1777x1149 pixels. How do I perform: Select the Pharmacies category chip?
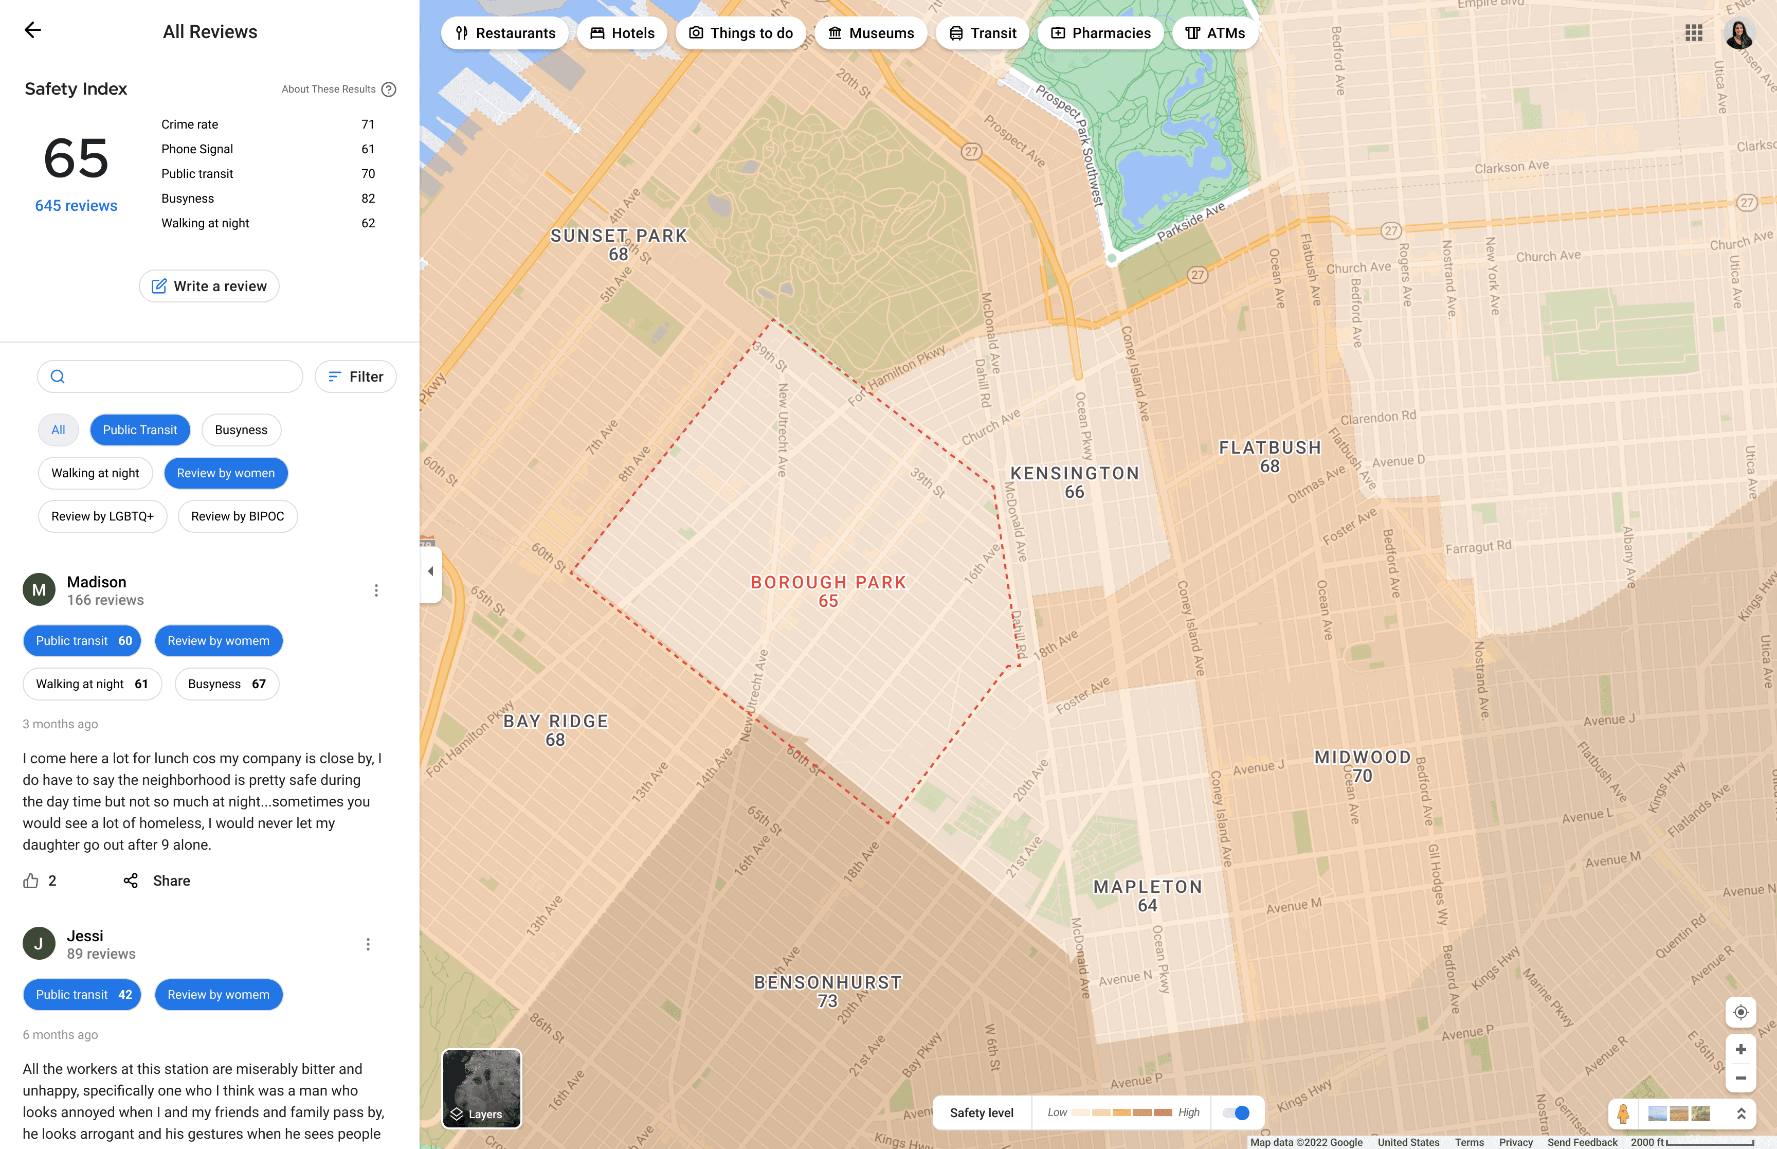click(1101, 33)
